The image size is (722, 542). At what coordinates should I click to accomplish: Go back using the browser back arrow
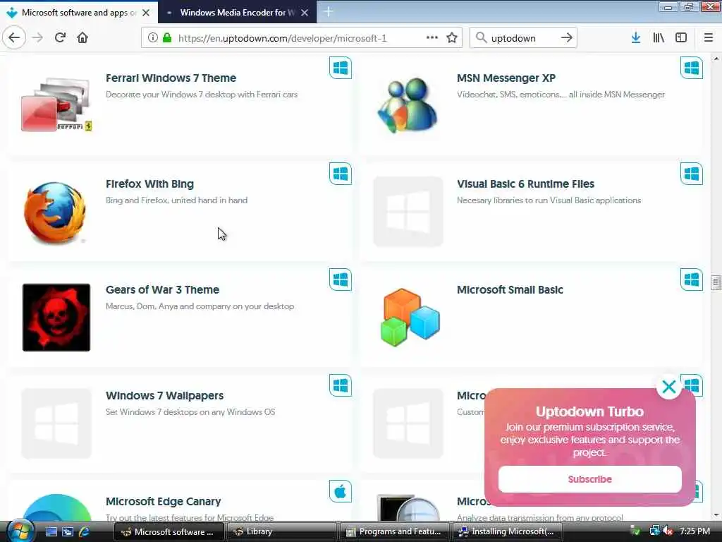point(14,38)
